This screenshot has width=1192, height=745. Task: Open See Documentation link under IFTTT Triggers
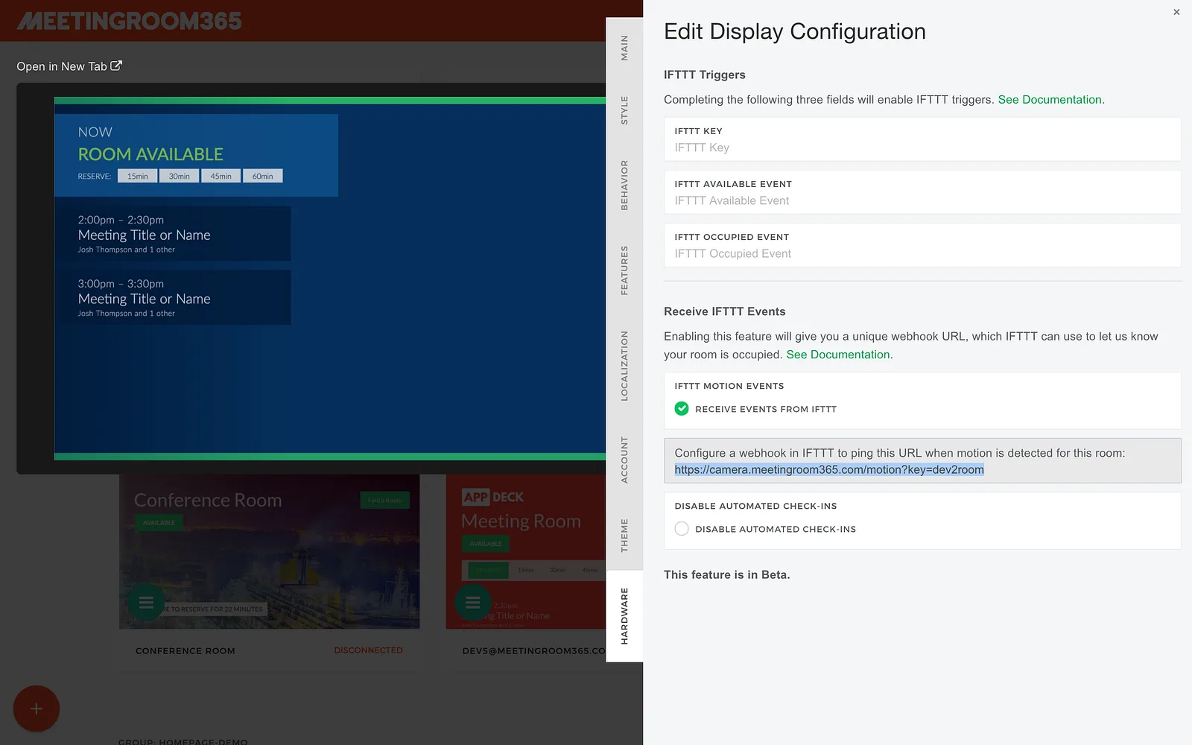click(x=1050, y=100)
